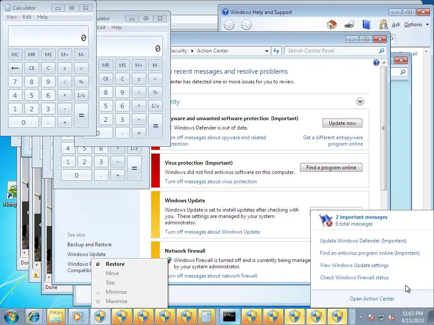Open Help menu in front Calculator
434x325 pixels.
42,17
